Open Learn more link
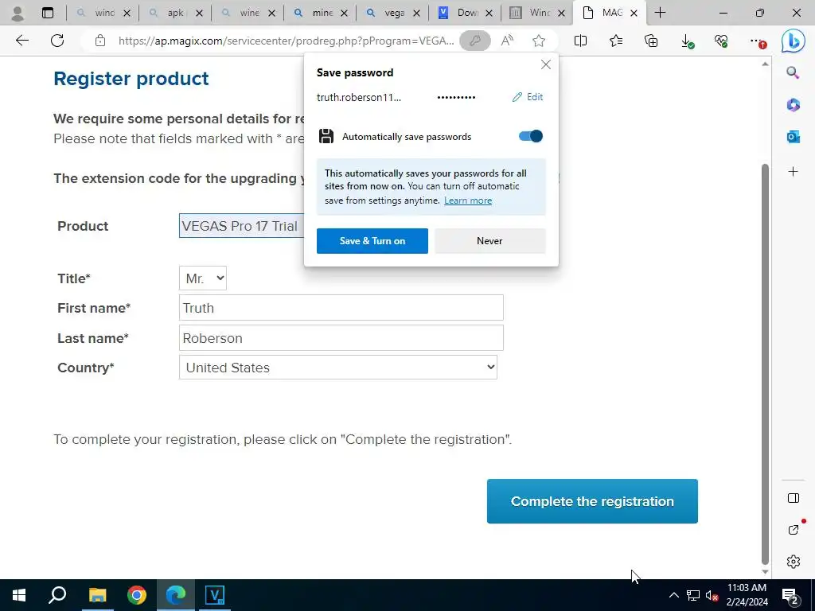The height and width of the screenshot is (611, 815). click(x=468, y=200)
